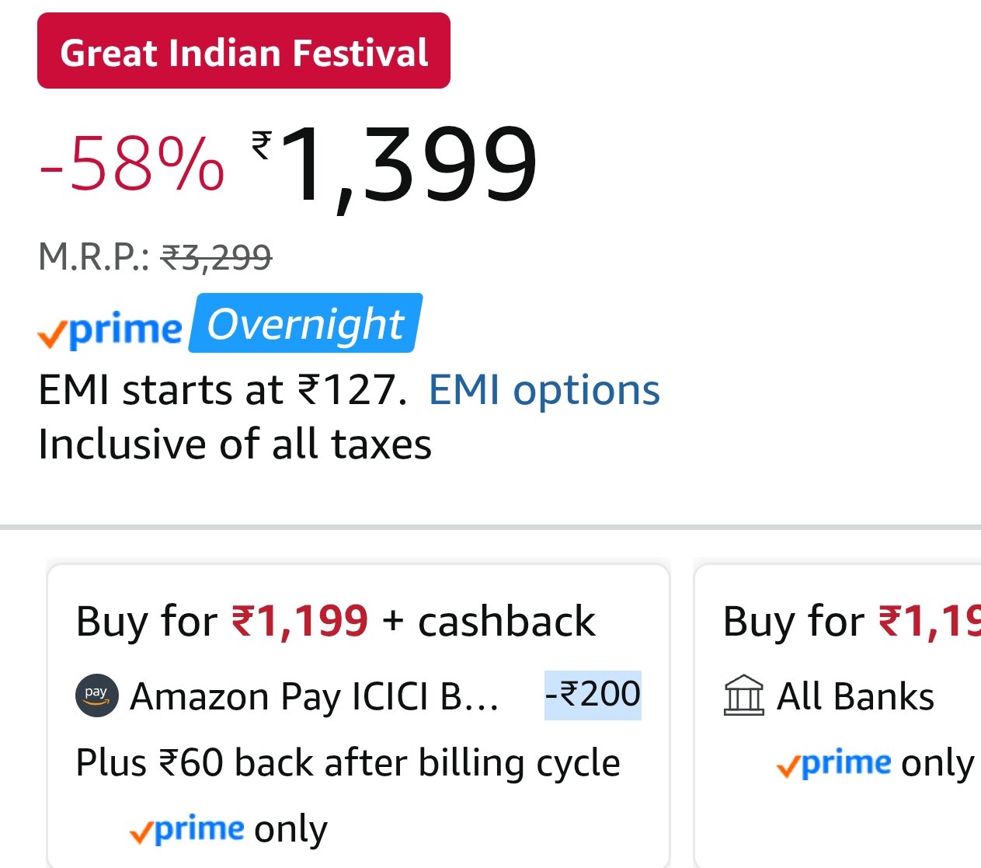Click the struck-through ₹3,299 M.R.P.
The width and height of the screenshot is (981, 868).
pos(216,257)
